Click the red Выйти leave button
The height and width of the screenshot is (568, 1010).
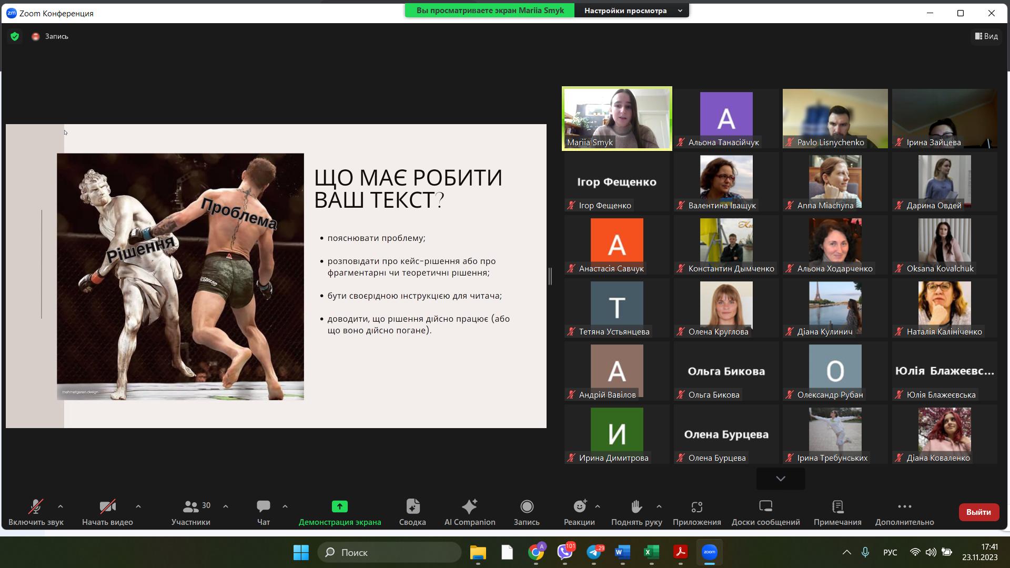click(x=978, y=512)
